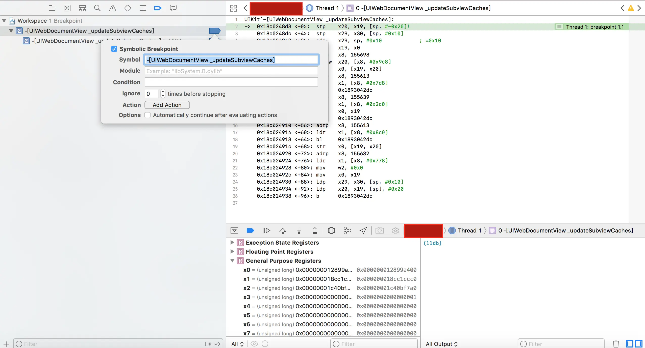Click the Ignore count stepper
This screenshot has height=348, width=645.
point(163,94)
